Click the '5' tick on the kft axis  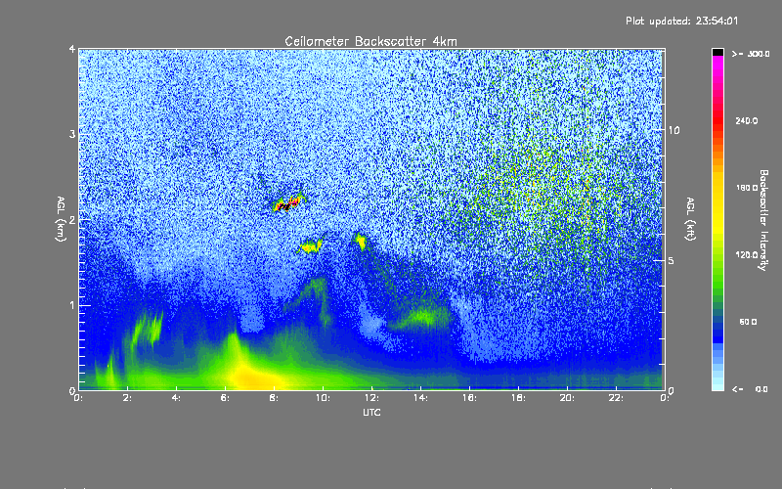[x=672, y=260]
